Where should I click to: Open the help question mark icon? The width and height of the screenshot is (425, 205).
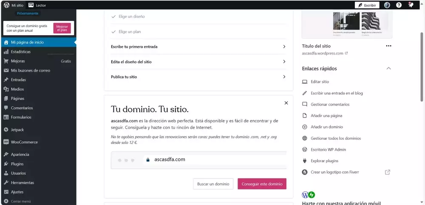click(399, 5)
